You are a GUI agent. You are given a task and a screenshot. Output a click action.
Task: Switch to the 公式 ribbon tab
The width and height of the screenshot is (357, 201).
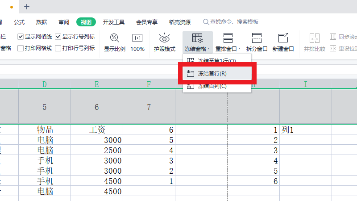(19, 22)
